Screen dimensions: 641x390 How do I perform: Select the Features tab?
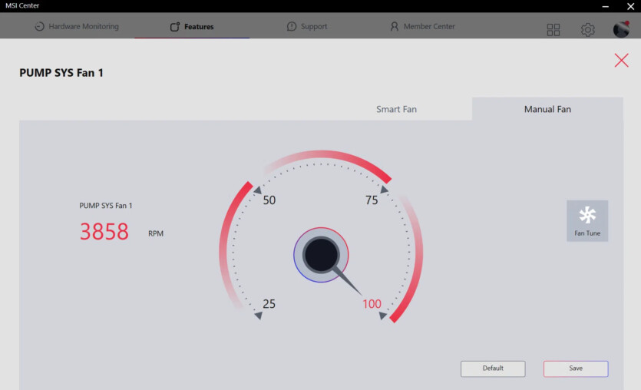coord(192,27)
